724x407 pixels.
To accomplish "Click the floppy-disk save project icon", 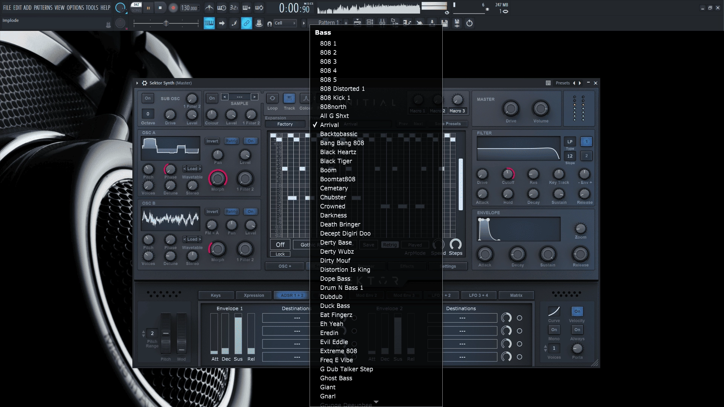I will (445, 23).
